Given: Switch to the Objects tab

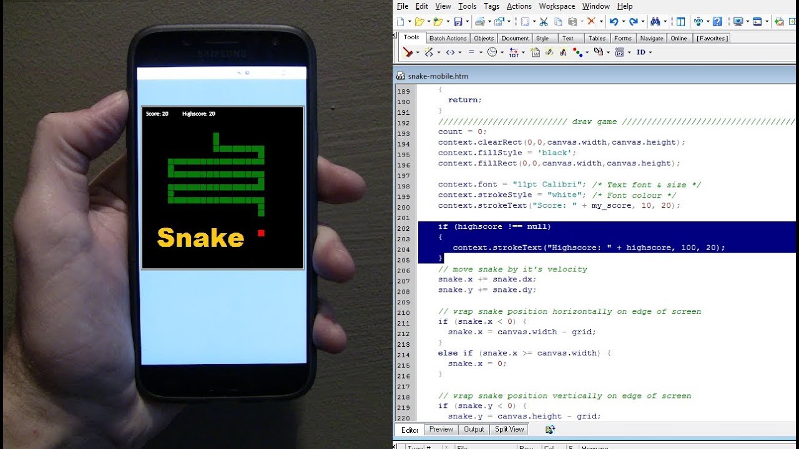Looking at the screenshot, I should pos(484,38).
